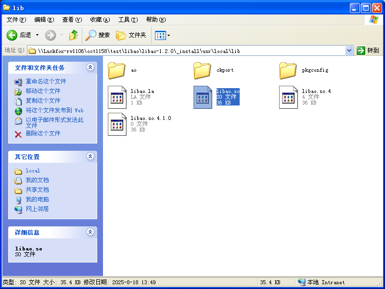Go to the local folder link

coord(33,171)
